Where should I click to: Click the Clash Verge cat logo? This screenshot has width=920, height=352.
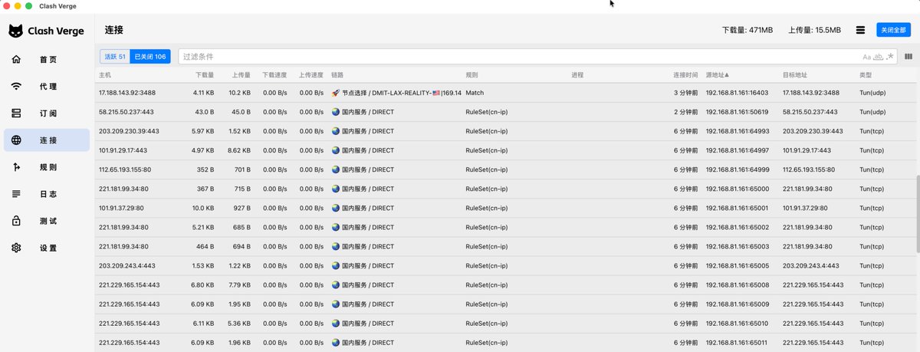pyautogui.click(x=16, y=31)
